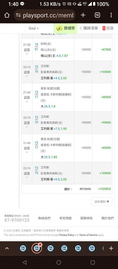
Task: Click 聯絡我們 footer link
Action: tap(44, 218)
